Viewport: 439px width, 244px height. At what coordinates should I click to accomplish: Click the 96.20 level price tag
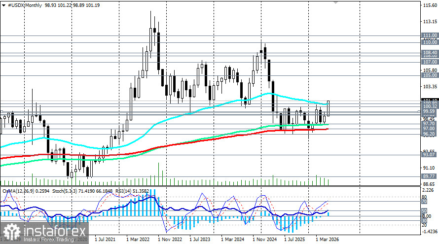click(x=429, y=134)
